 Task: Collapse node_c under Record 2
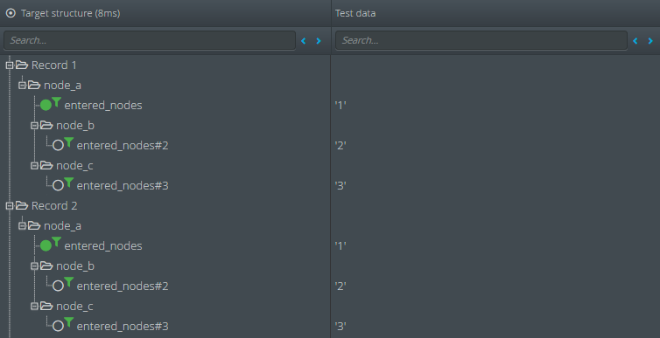(34, 307)
